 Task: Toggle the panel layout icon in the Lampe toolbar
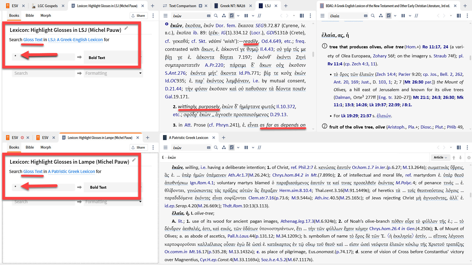click(459, 147)
